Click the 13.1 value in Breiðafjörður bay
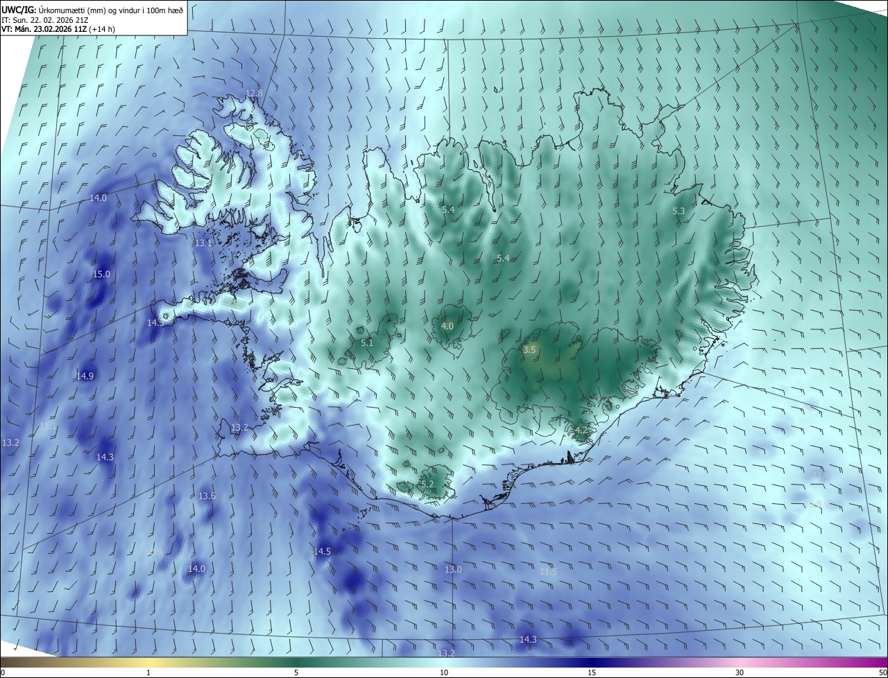 (203, 243)
